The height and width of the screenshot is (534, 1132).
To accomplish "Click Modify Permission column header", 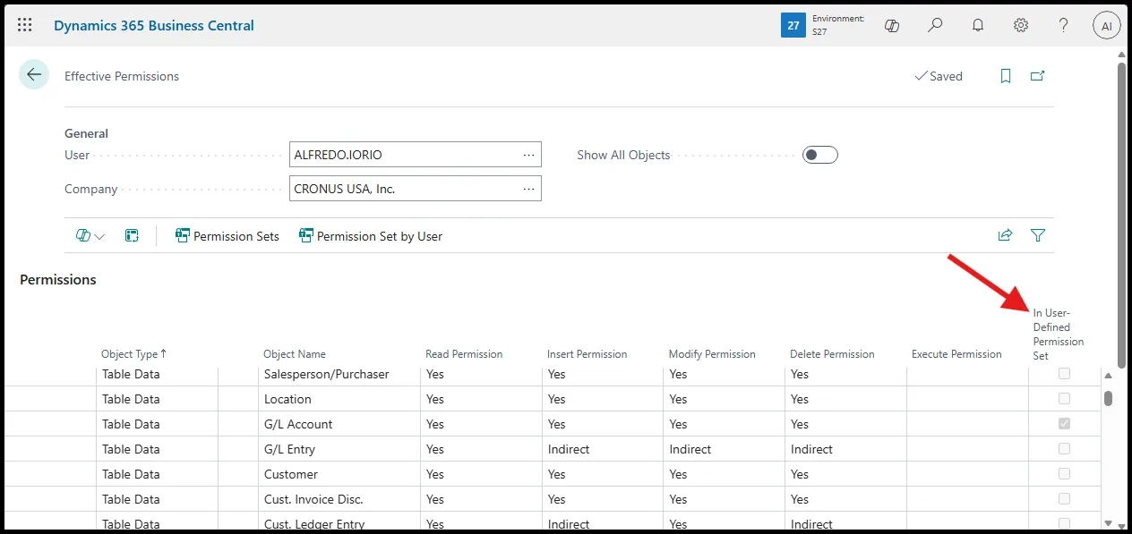I will coord(712,354).
